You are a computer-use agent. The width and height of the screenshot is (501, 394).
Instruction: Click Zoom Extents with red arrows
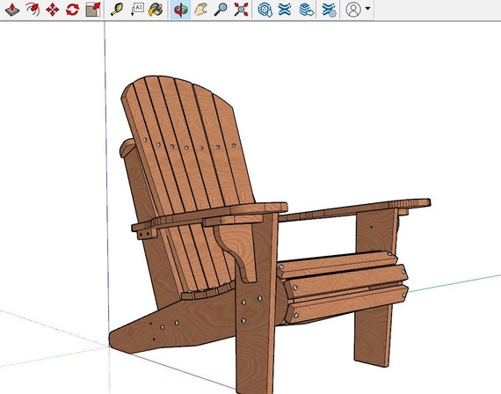[x=241, y=10]
